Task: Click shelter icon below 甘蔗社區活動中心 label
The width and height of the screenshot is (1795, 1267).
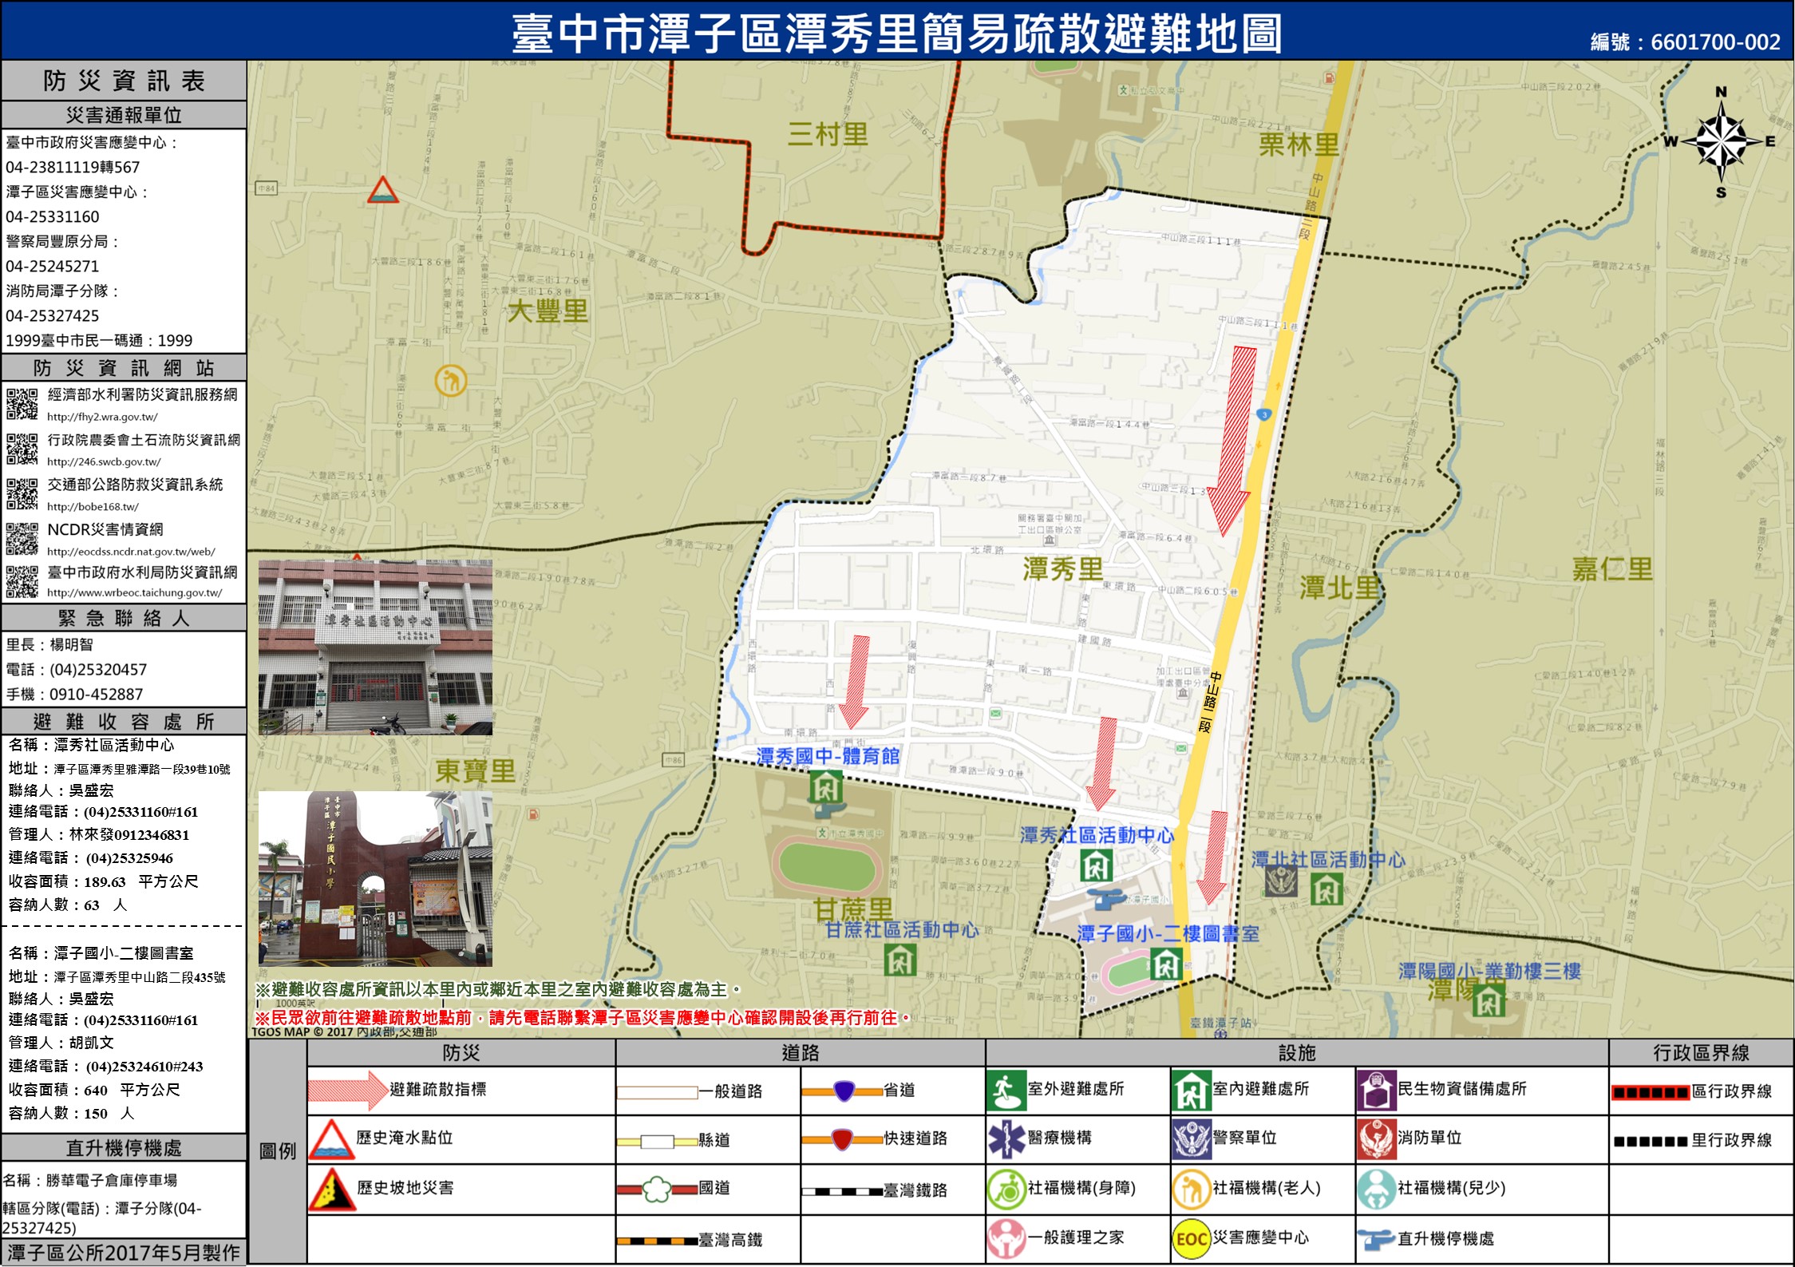Action: [x=899, y=960]
